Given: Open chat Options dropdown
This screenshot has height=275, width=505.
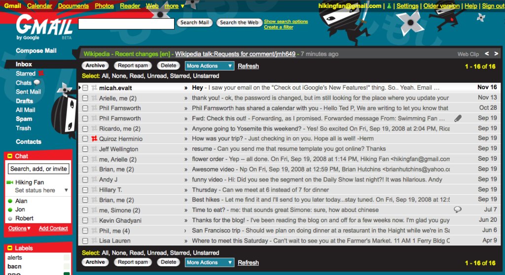Looking at the screenshot, I should [19, 228].
